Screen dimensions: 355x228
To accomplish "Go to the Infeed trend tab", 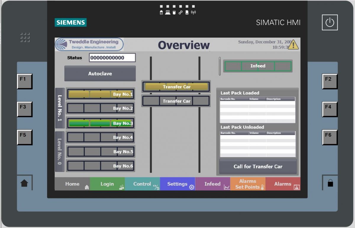I will tap(213, 184).
